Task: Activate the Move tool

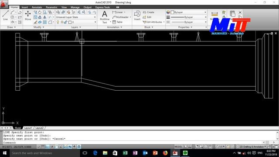Action: click(x=28, y=15)
